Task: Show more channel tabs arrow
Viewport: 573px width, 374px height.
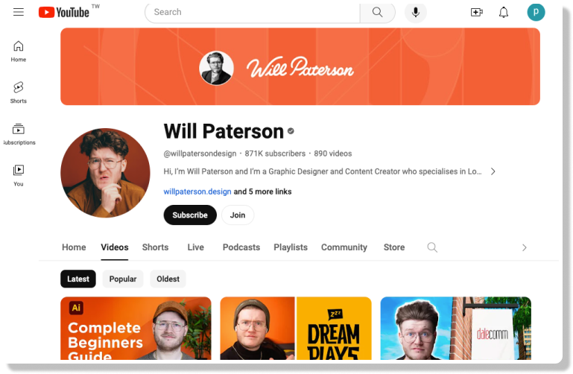Action: coord(524,247)
